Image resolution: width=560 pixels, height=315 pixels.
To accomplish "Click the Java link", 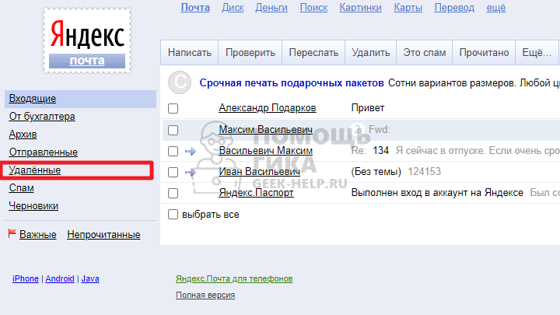I will [x=90, y=278].
